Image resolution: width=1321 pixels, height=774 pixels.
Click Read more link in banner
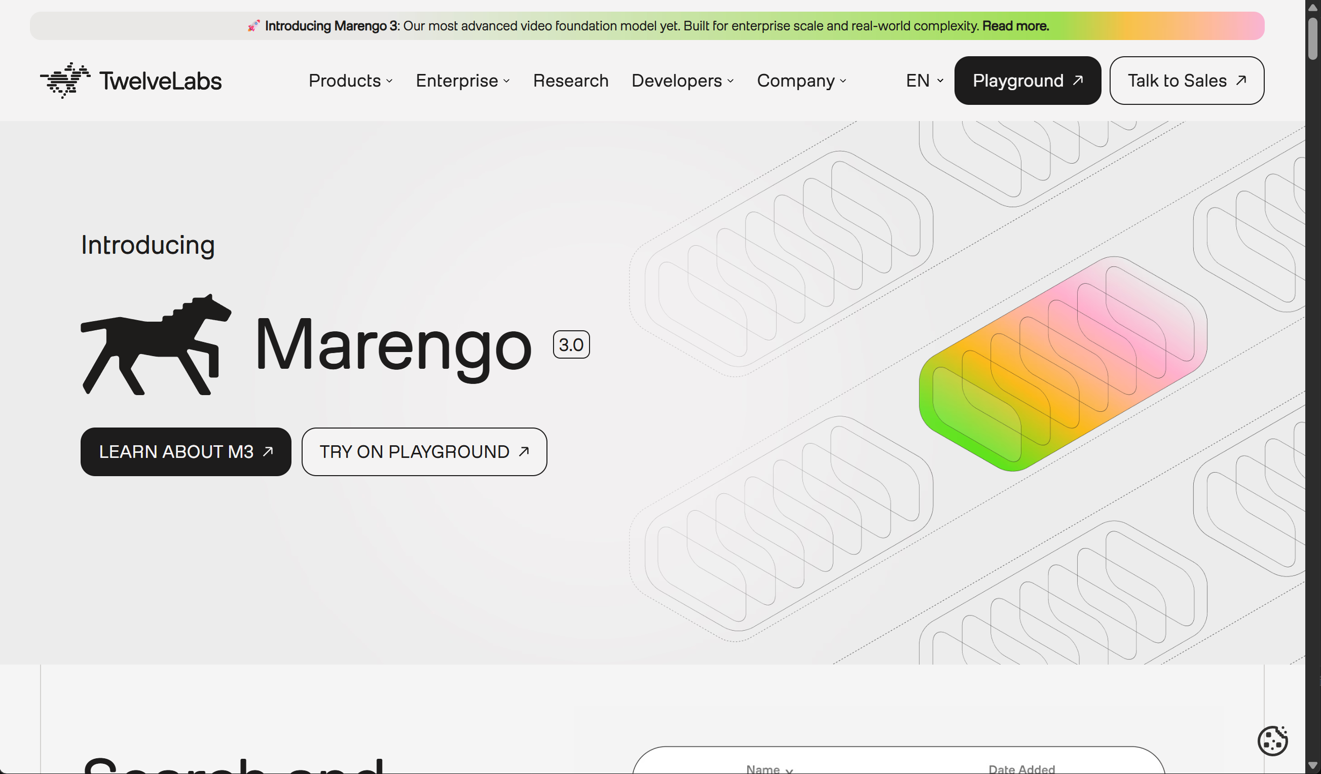coord(1015,26)
